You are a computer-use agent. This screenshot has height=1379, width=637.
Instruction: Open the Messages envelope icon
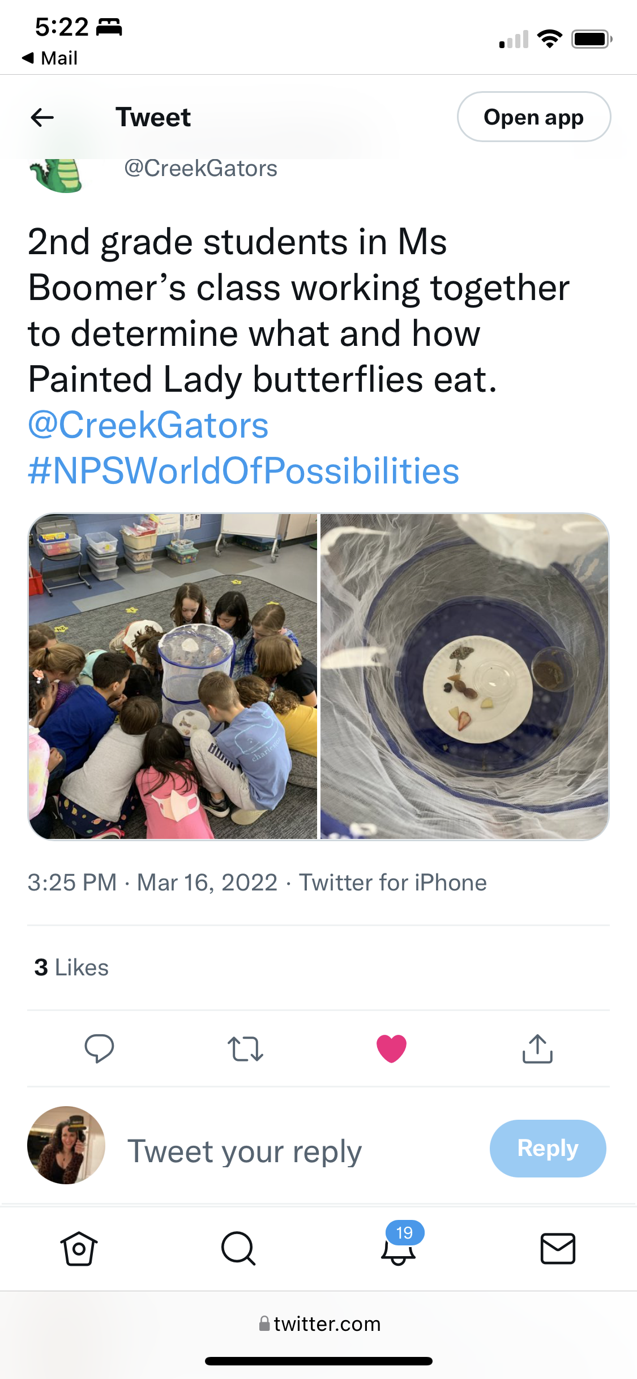[558, 1248]
